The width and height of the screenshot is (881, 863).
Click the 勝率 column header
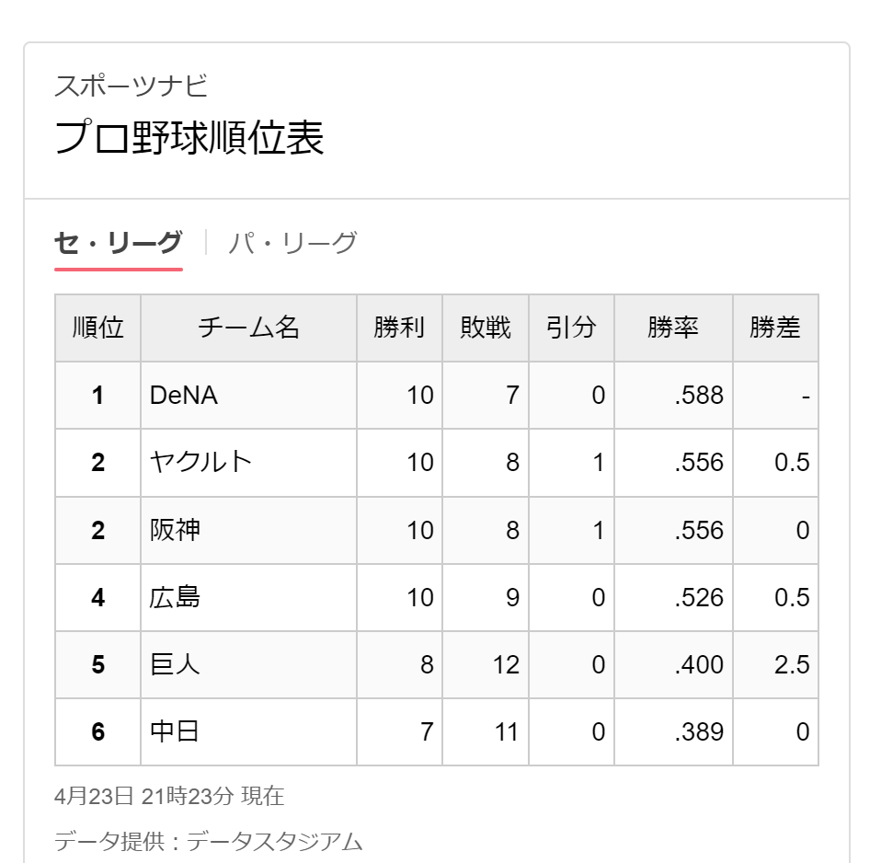click(x=674, y=328)
